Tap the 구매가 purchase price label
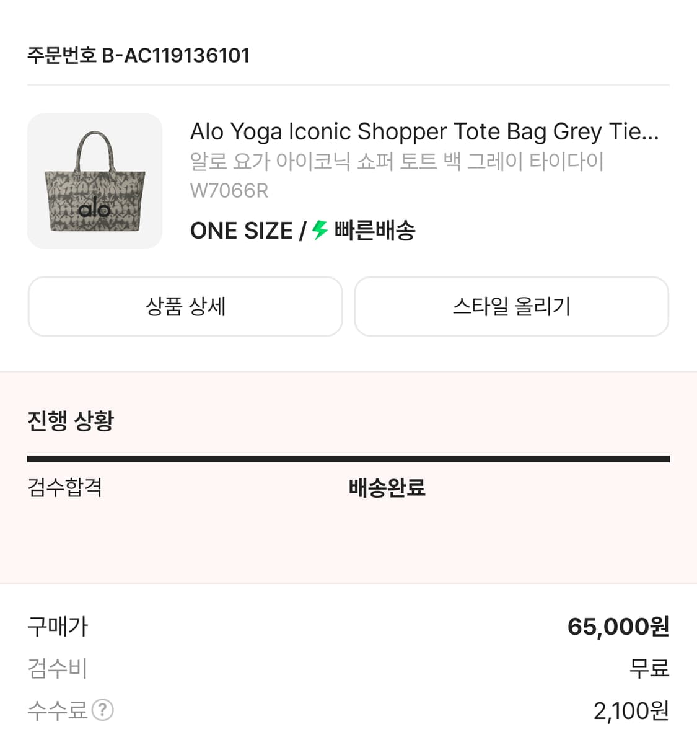The image size is (697, 732). (58, 627)
